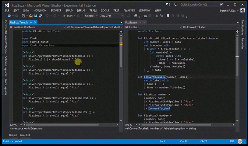Open the Team Explorer side tab
248x146 pixels.
pyautogui.click(x=6, y=87)
